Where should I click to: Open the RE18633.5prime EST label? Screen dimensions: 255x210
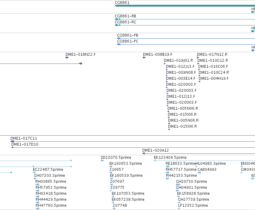[181, 164]
